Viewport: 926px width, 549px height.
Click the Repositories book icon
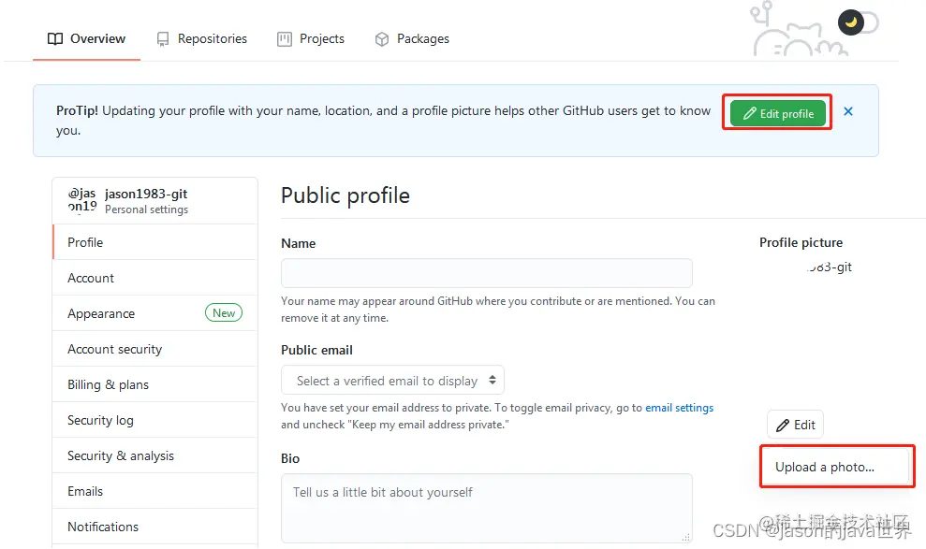tap(163, 39)
